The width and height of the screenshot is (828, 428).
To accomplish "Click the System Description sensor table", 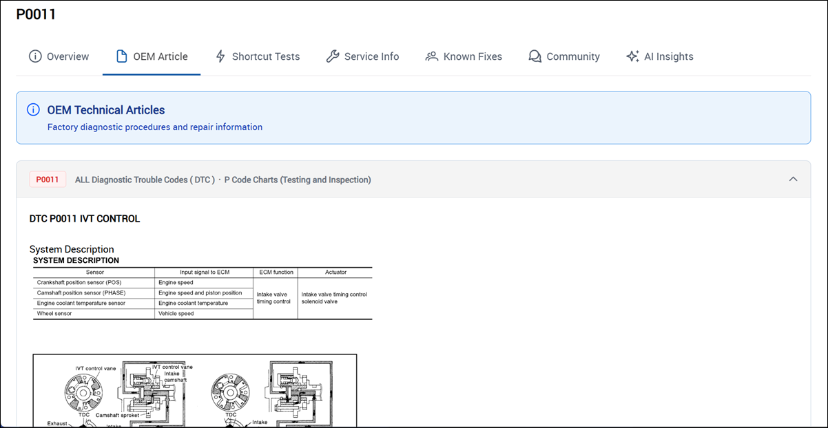I will click(202, 292).
